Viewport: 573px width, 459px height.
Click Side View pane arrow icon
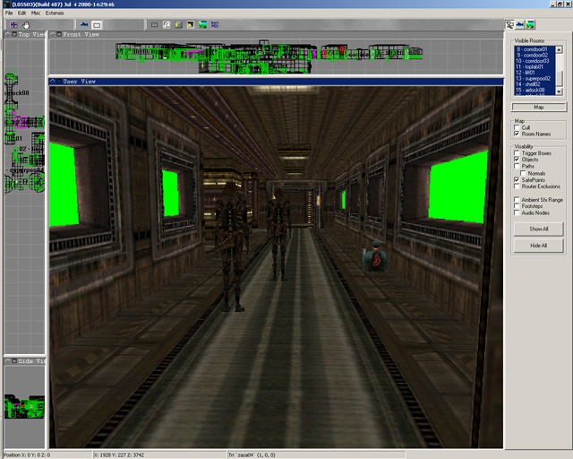click(x=7, y=361)
